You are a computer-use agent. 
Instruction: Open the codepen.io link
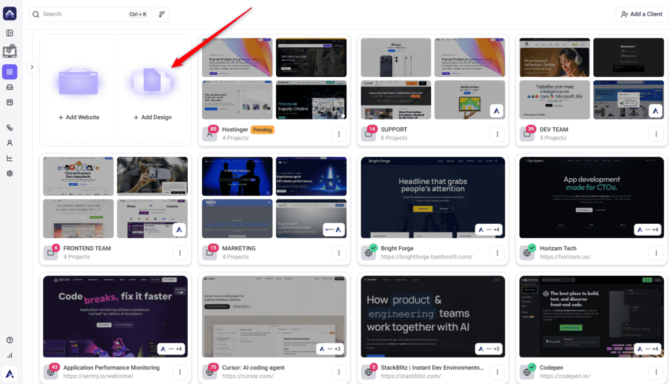[x=565, y=376]
